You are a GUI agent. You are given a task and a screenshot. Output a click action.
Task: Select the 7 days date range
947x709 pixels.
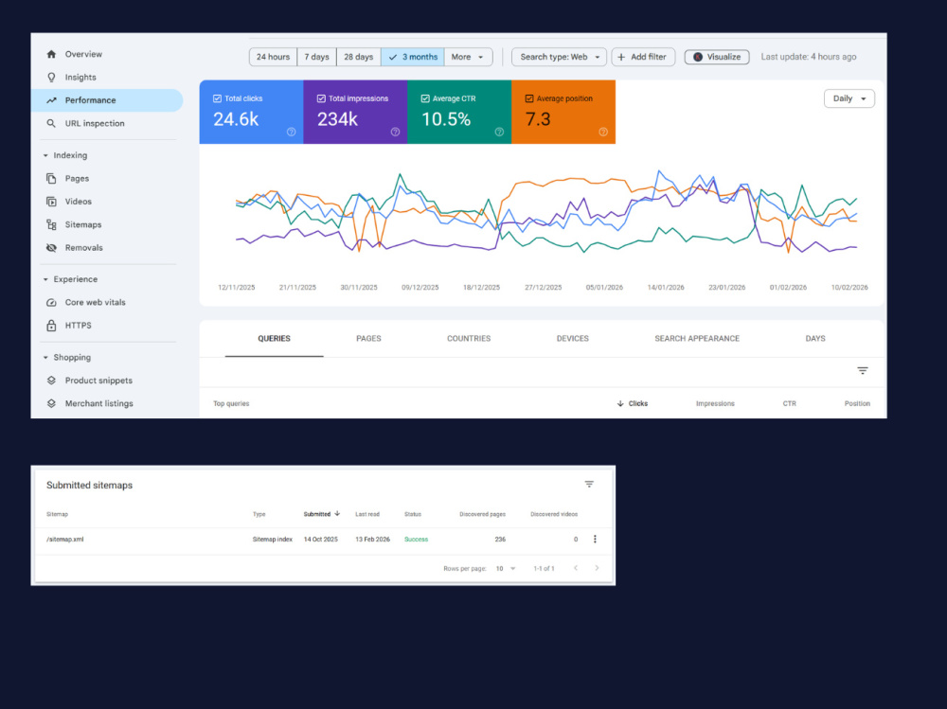(x=317, y=57)
